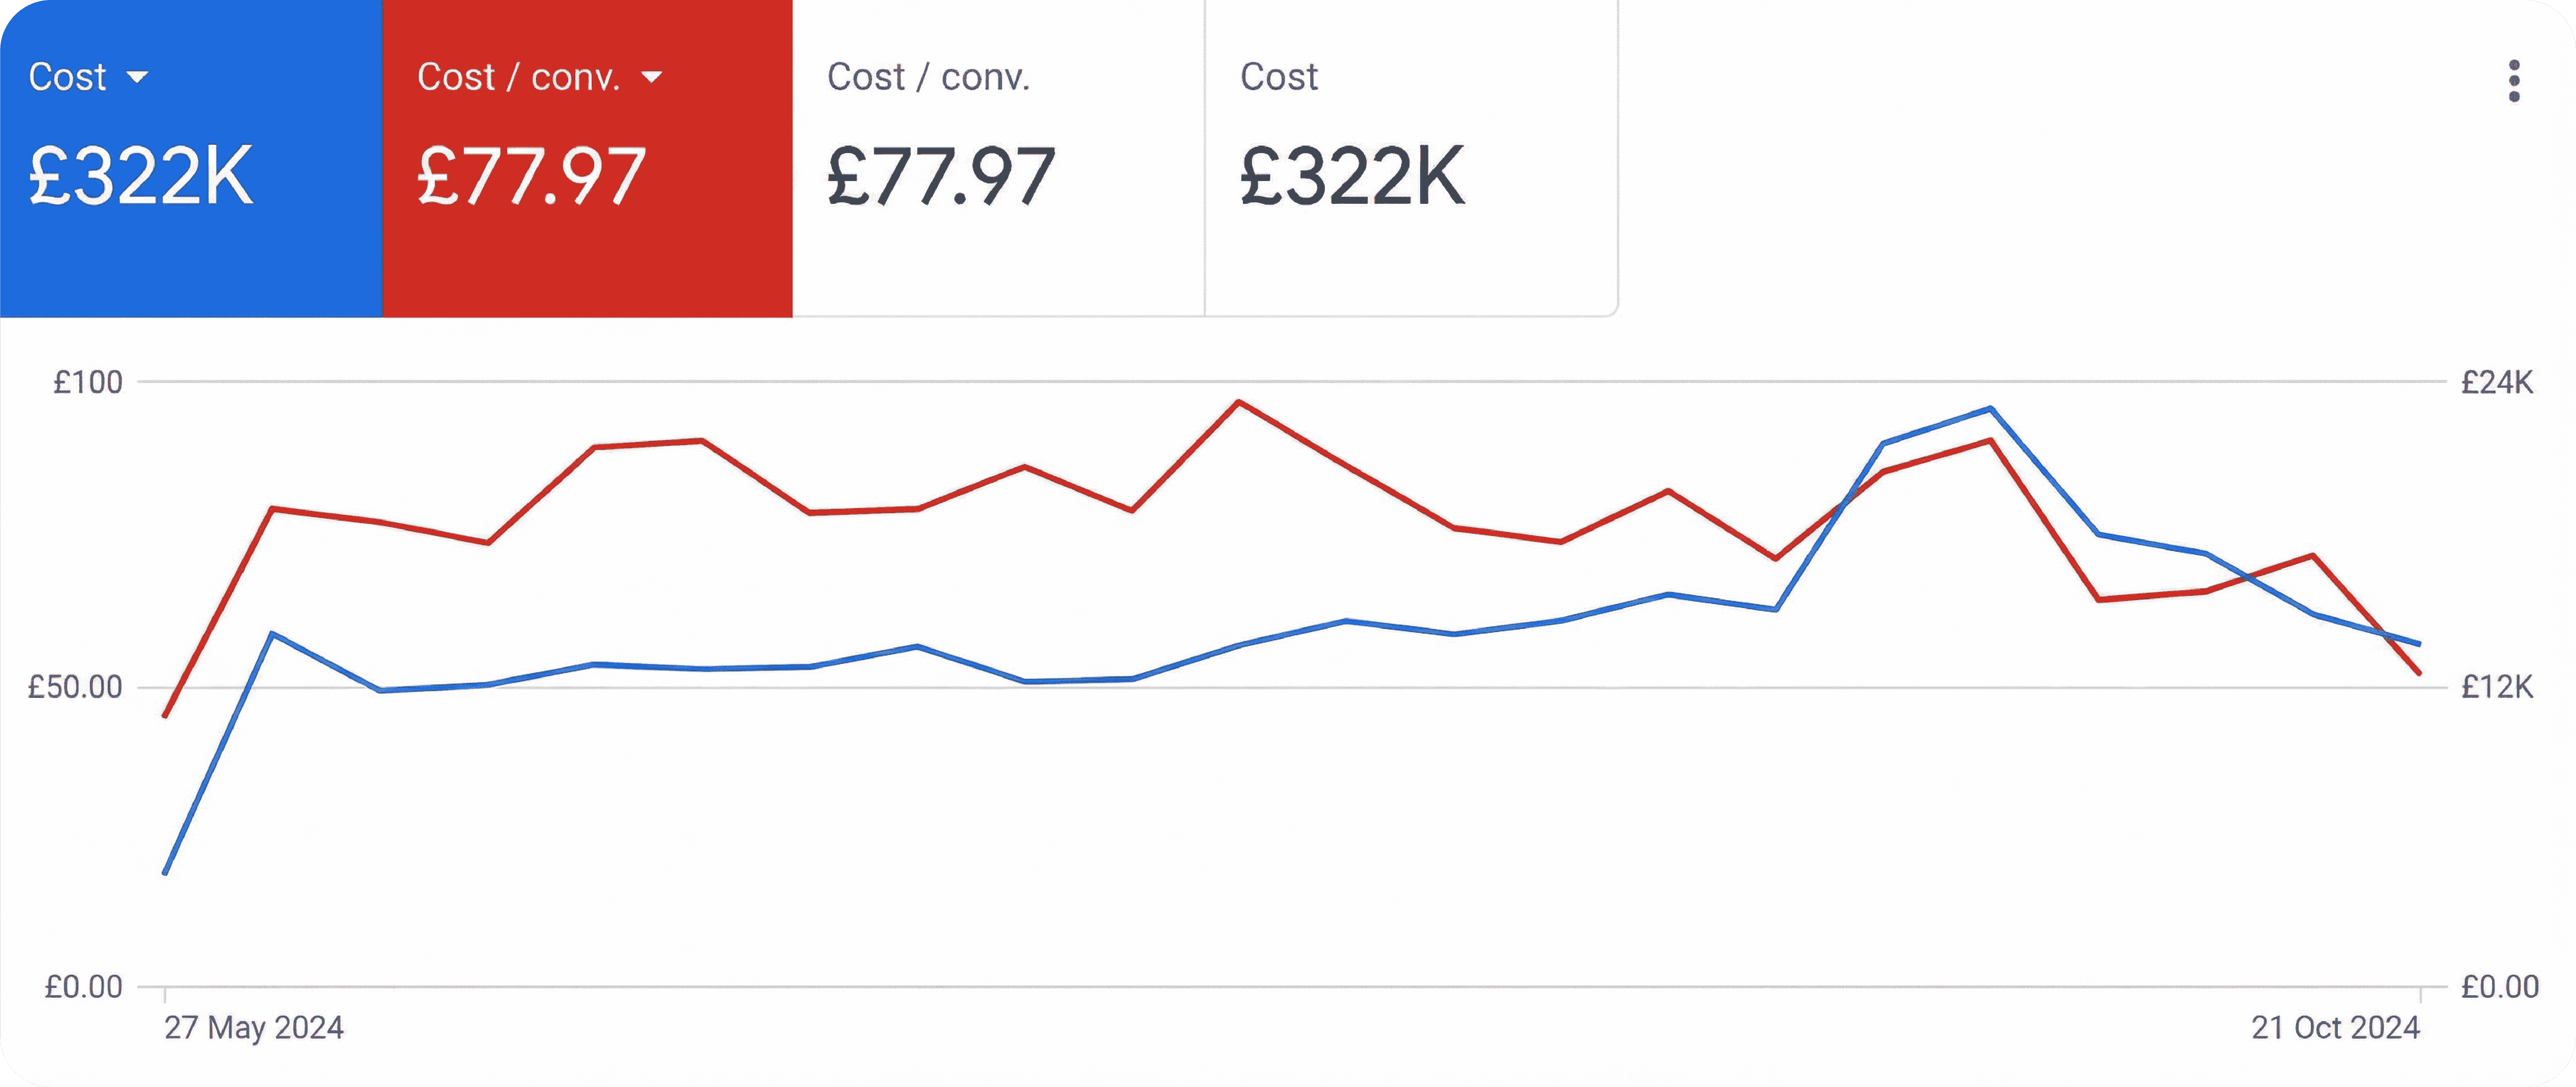Screen dimensions: 2576x1087
Task: Open the three-dot more options menu
Action: (x=2514, y=81)
